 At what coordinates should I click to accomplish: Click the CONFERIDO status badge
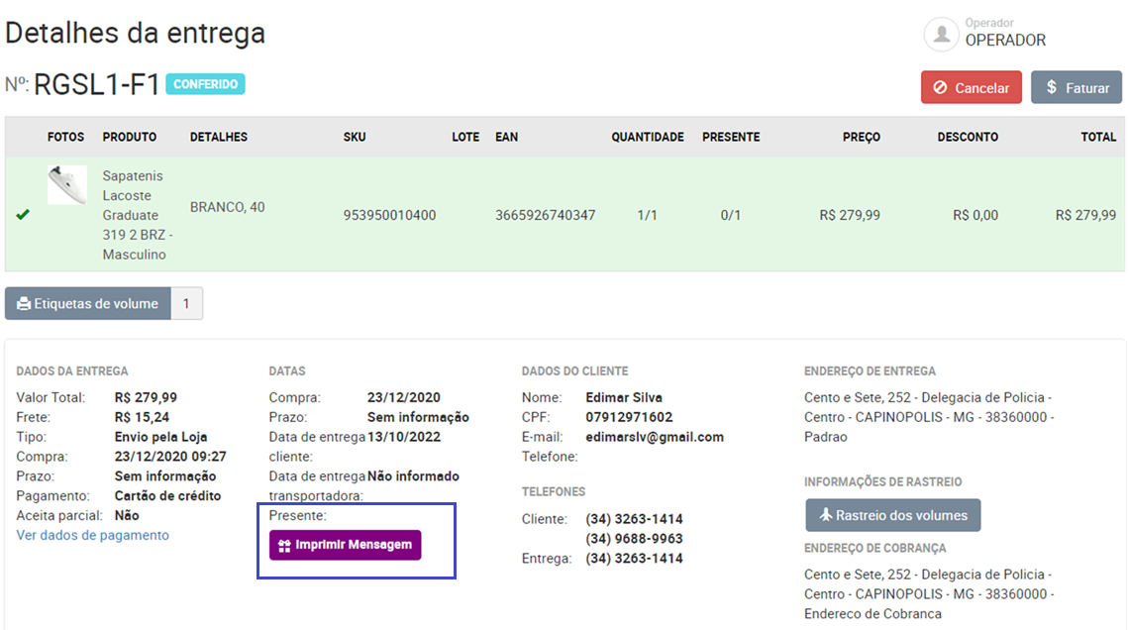point(205,84)
